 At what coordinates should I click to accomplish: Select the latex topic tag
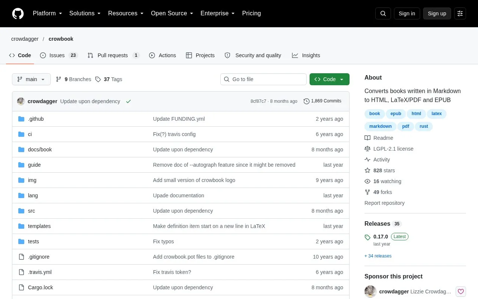coord(437,114)
